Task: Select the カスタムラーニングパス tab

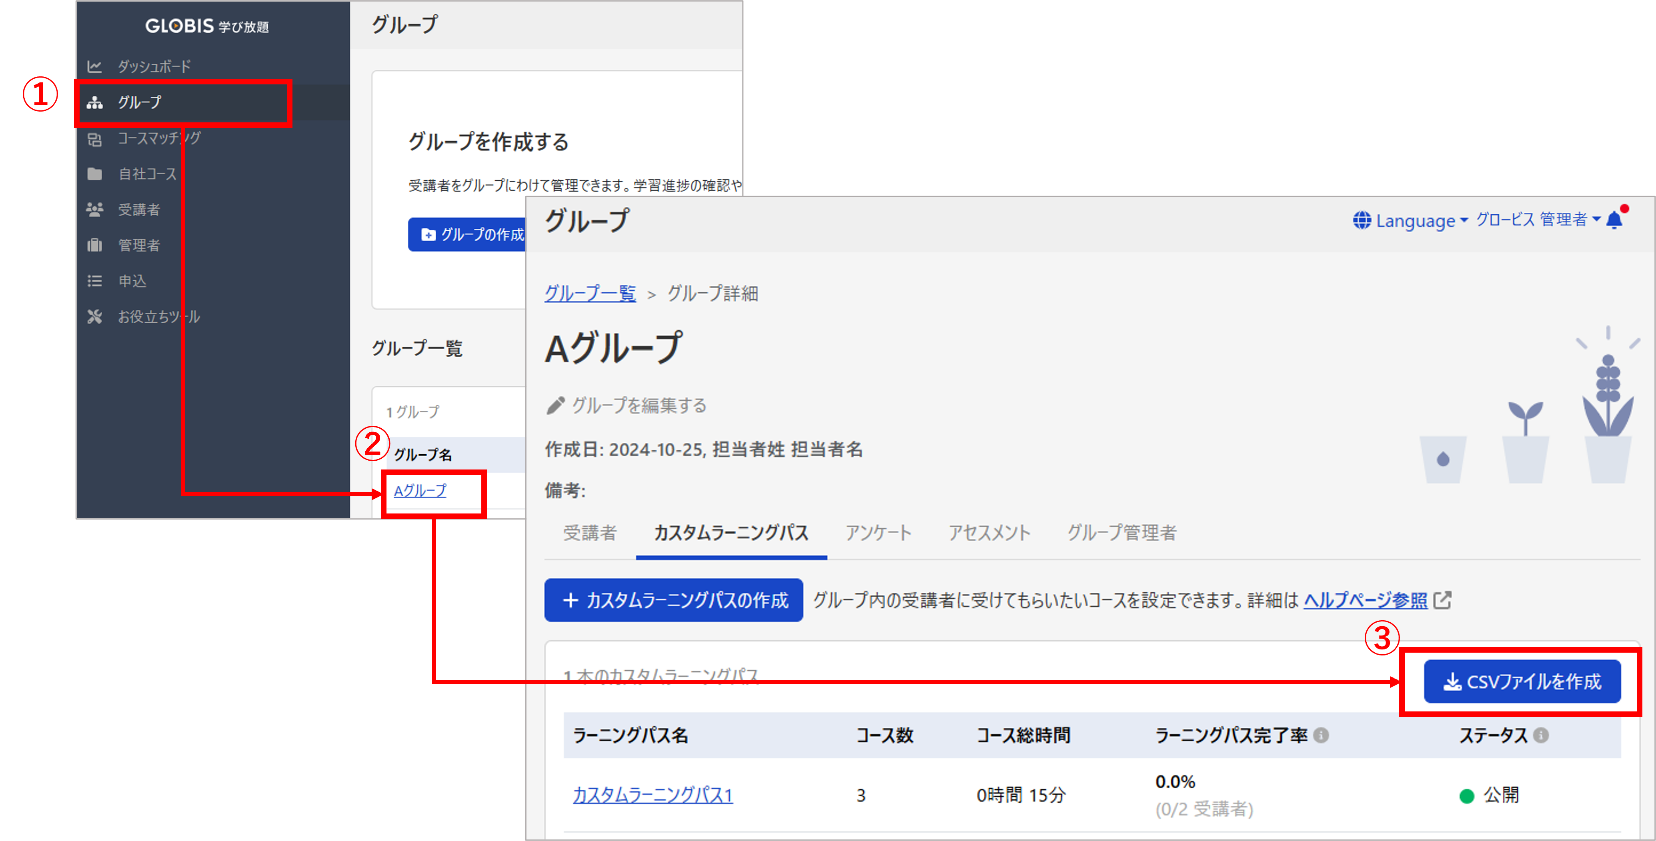Action: point(731,533)
